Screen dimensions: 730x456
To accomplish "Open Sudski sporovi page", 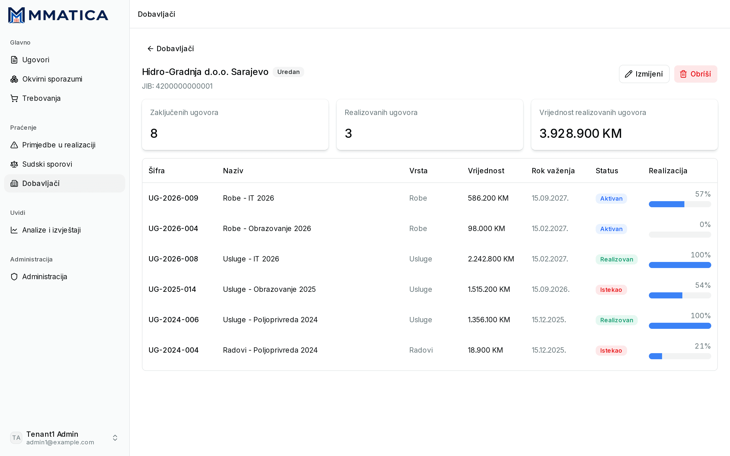I will click(x=65, y=164).
